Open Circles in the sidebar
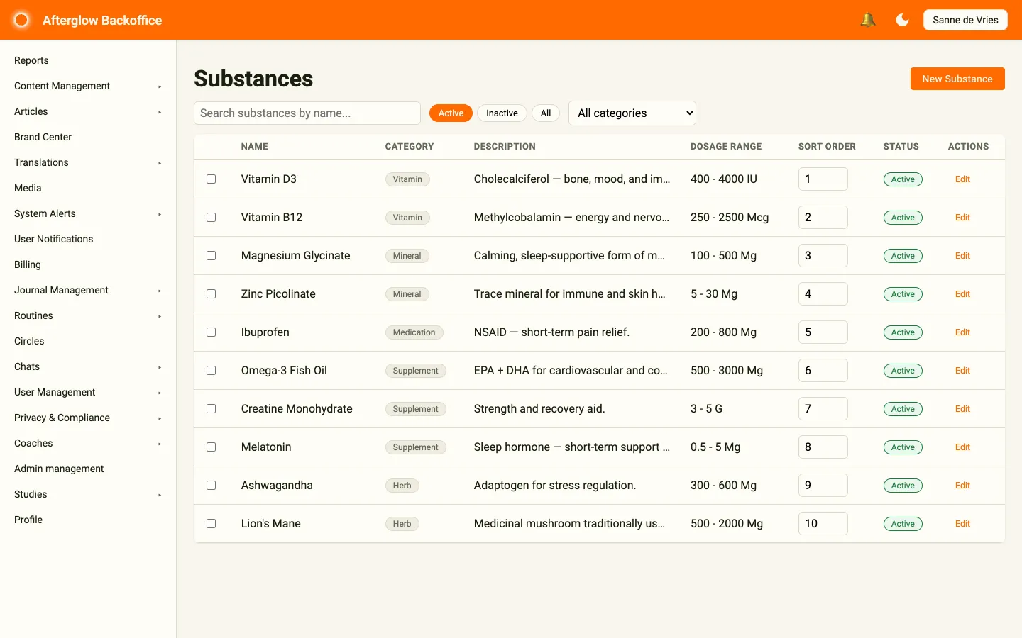This screenshot has height=638, width=1022. point(29,341)
